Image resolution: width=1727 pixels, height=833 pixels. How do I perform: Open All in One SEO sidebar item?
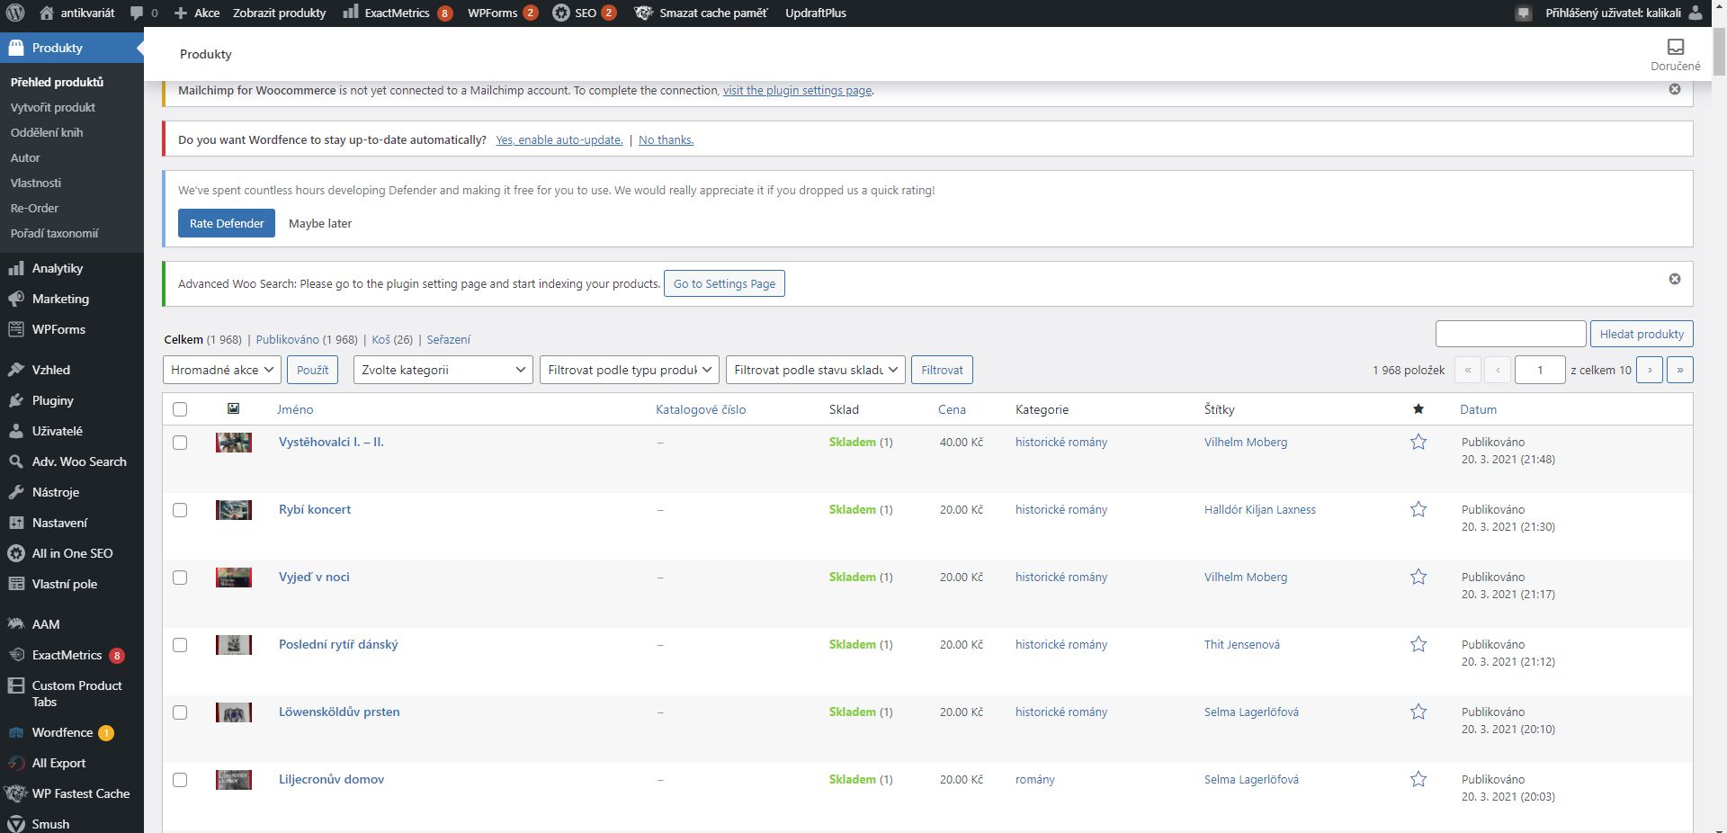pos(72,553)
